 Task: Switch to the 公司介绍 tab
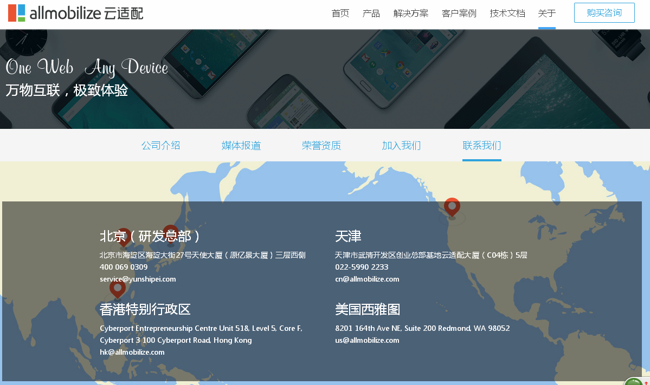(160, 145)
